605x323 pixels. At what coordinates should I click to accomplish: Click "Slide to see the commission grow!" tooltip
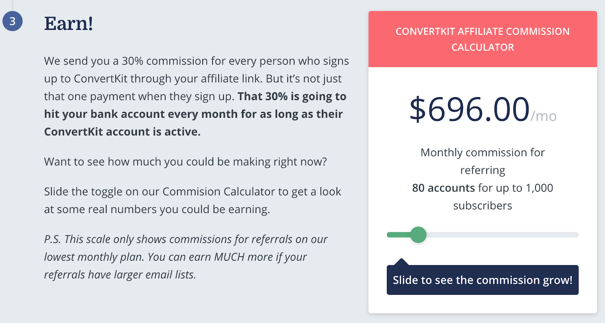[482, 280]
